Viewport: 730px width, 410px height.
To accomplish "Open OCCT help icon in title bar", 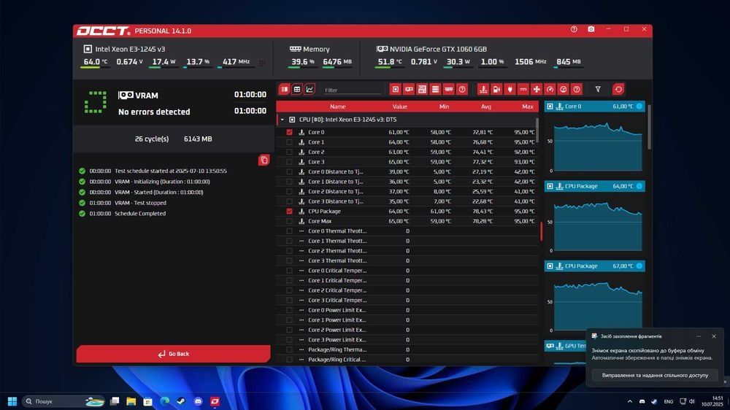I will pos(574,29).
